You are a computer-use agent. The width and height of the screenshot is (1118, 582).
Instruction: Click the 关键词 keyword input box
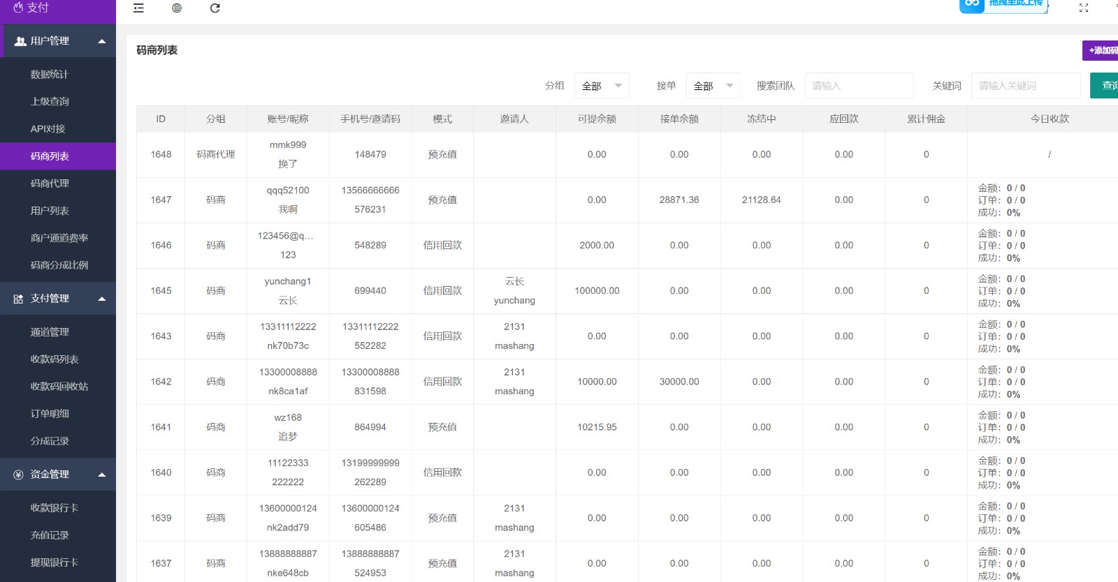(x=1025, y=86)
